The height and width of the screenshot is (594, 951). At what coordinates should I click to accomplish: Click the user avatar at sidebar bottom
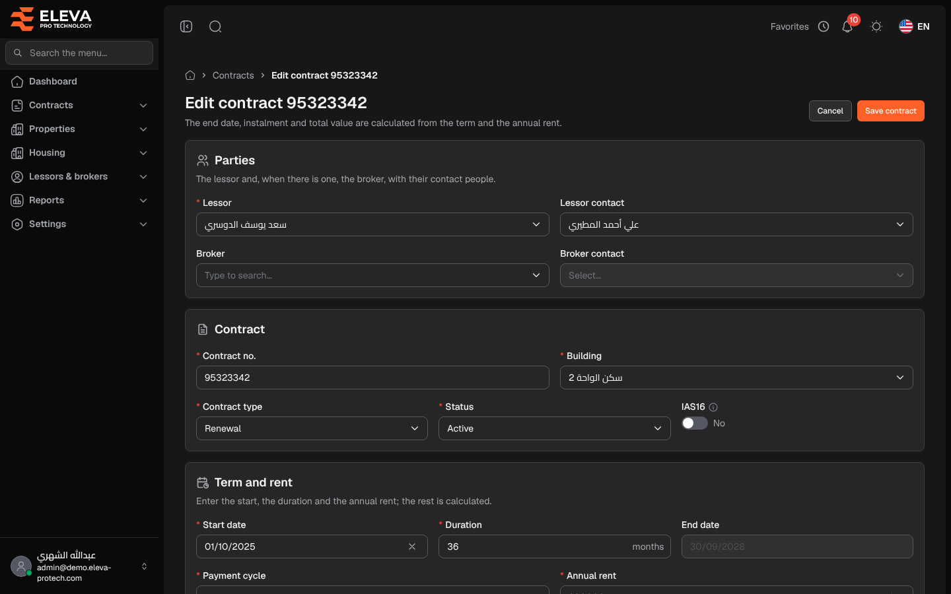pos(21,566)
